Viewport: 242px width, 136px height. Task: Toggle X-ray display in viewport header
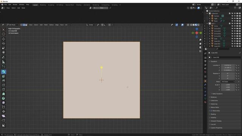coord(188,25)
